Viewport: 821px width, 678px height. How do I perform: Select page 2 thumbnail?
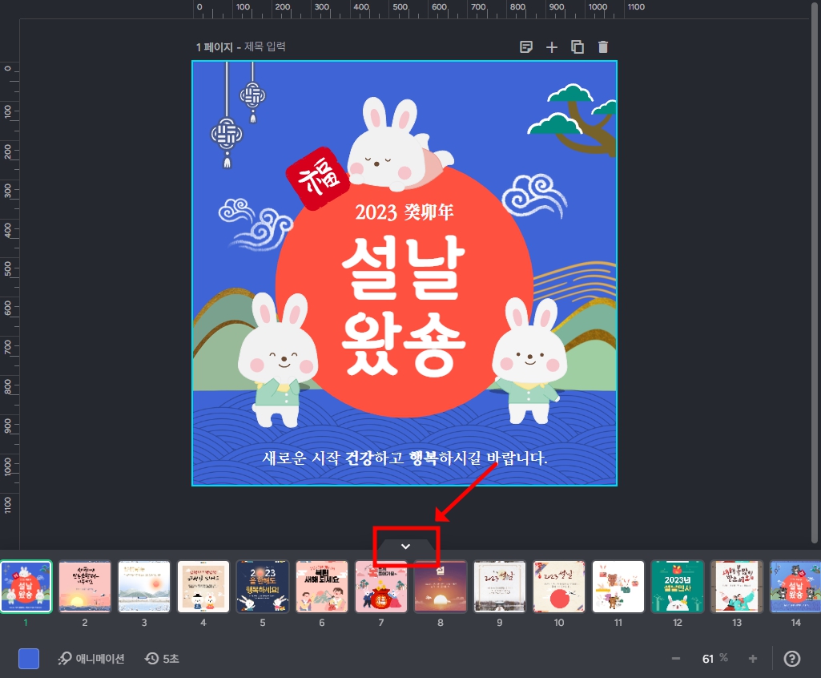[85, 587]
